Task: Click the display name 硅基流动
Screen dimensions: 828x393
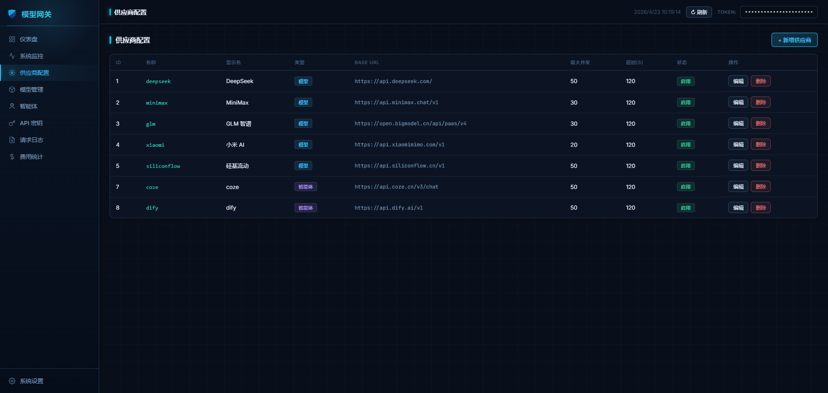Action: coord(237,166)
